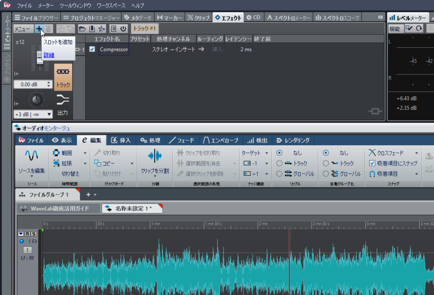
Task: Click the circular arrow reset icon in level meter
Action: (419, 29)
